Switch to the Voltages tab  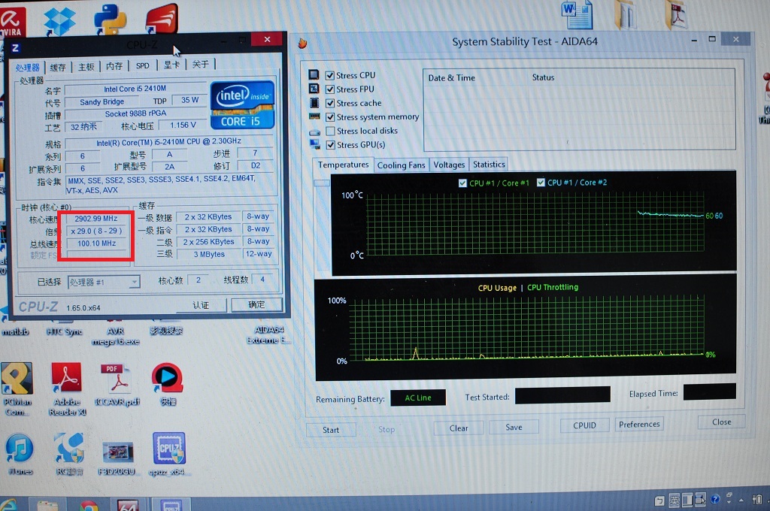(449, 165)
